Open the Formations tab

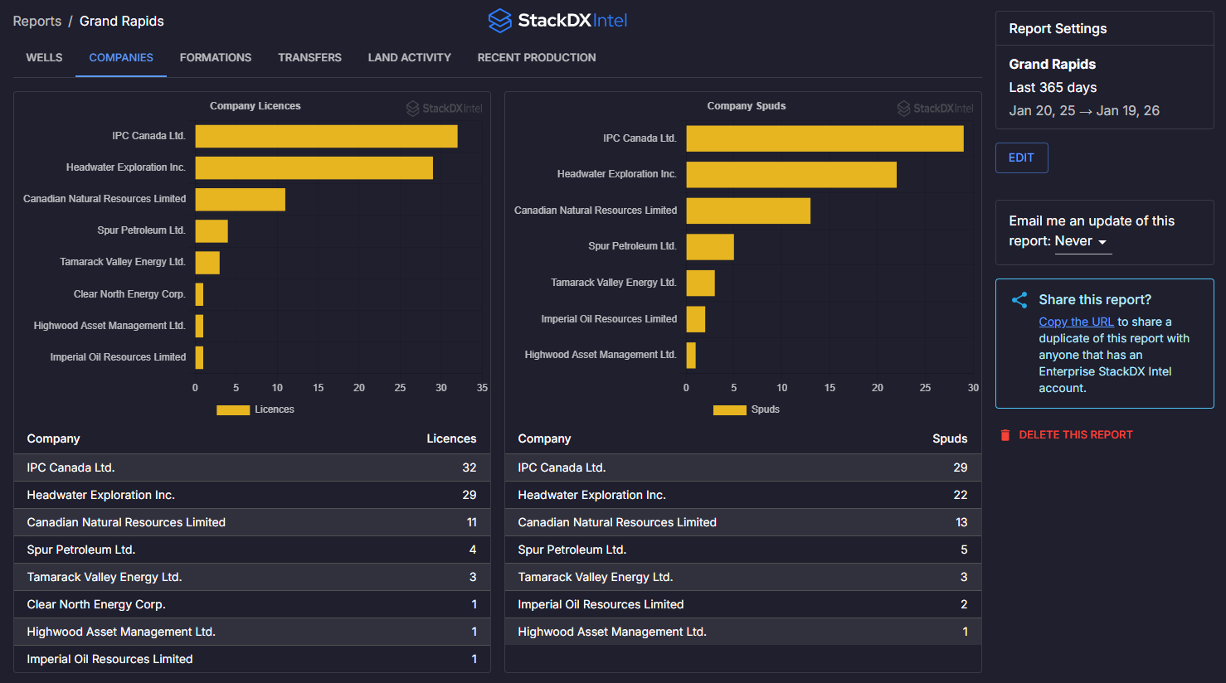pos(215,57)
